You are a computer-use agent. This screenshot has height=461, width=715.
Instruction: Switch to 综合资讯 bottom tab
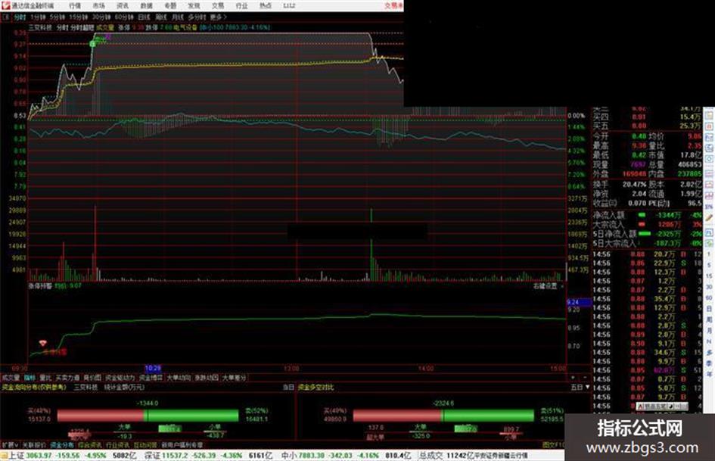pos(90,444)
